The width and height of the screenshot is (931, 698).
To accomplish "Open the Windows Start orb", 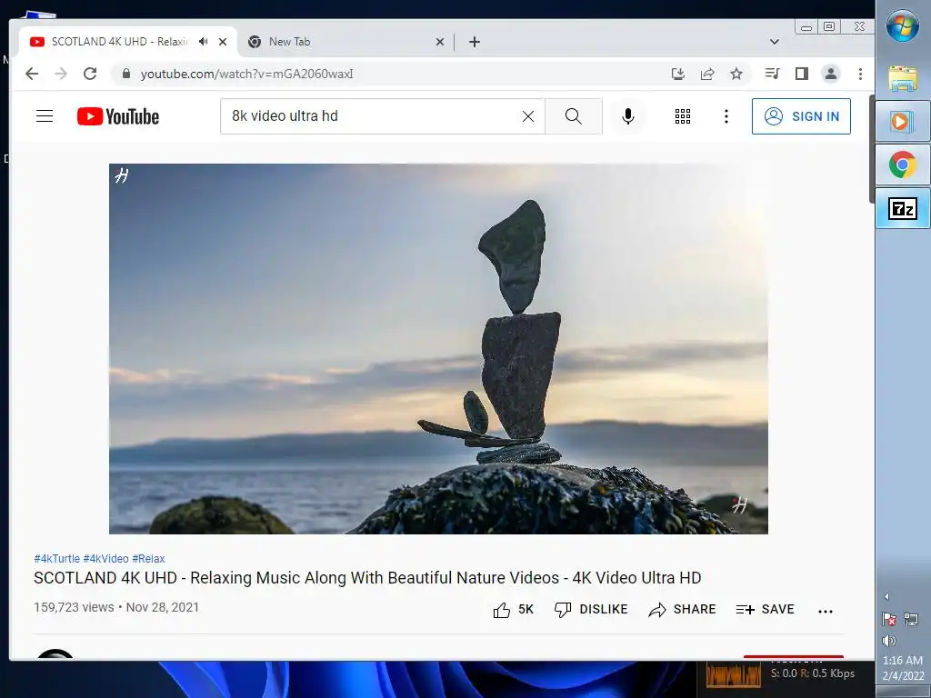I will (x=903, y=26).
